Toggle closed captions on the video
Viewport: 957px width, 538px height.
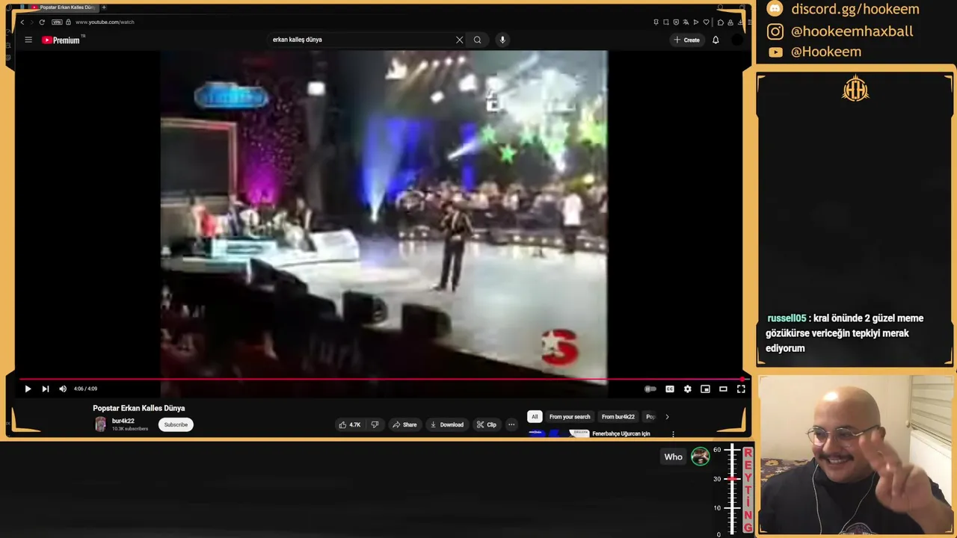[x=670, y=389]
